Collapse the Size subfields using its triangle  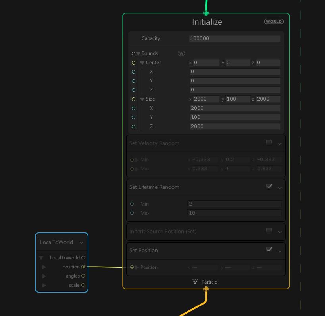pyautogui.click(x=142, y=99)
